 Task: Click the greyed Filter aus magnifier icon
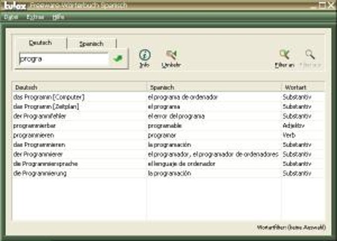click(310, 58)
